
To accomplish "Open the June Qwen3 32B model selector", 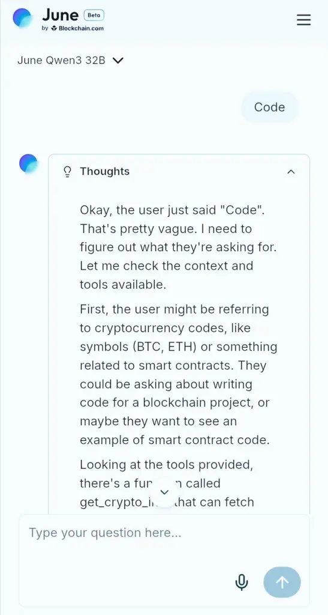I will pos(70,61).
